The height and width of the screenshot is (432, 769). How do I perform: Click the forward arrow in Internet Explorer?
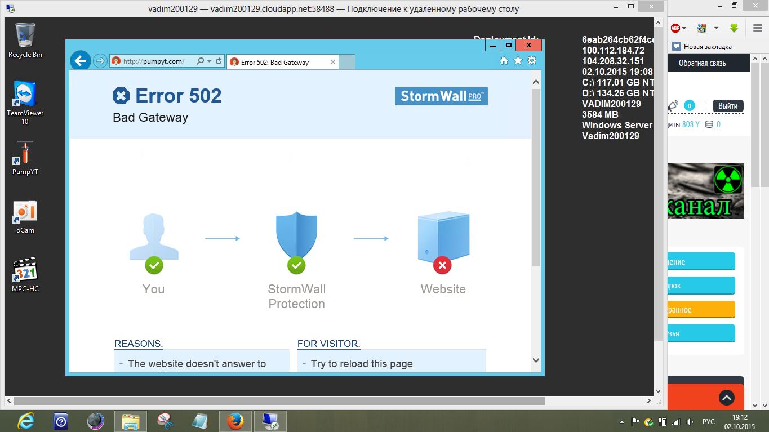100,61
